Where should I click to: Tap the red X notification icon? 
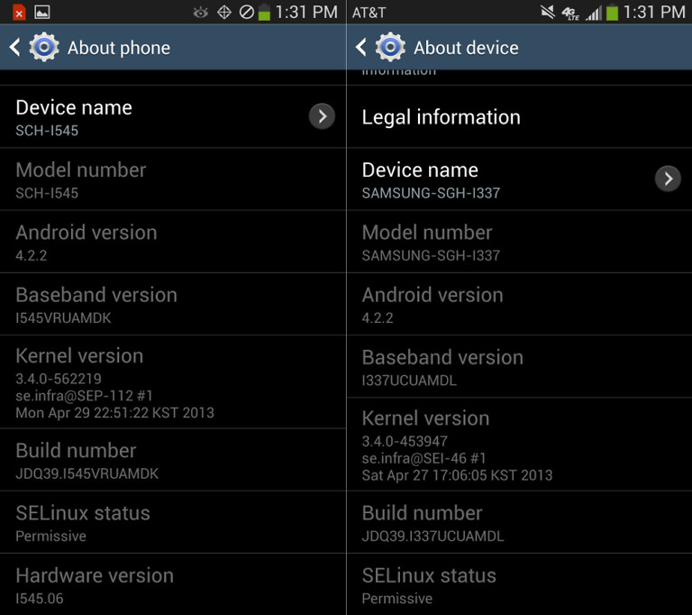[18, 13]
